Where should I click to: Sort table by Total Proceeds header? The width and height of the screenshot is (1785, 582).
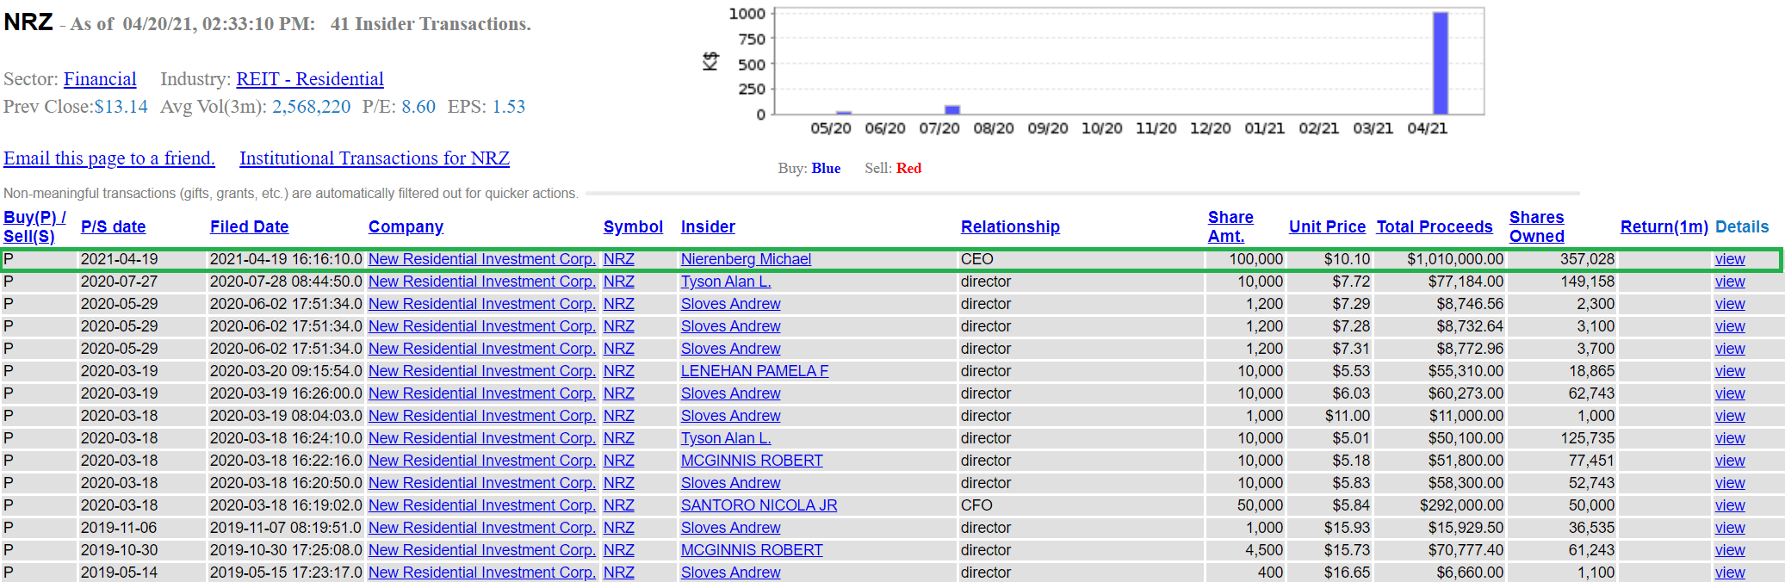(x=1435, y=226)
